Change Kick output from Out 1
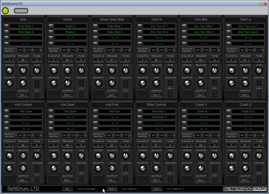 tap(23, 95)
